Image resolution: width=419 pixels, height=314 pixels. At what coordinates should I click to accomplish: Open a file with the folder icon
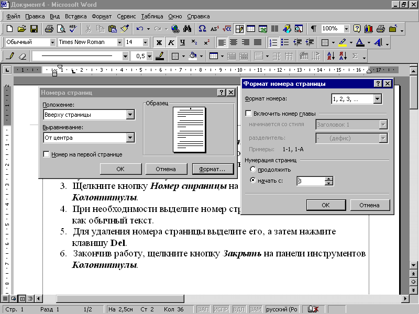(22, 29)
